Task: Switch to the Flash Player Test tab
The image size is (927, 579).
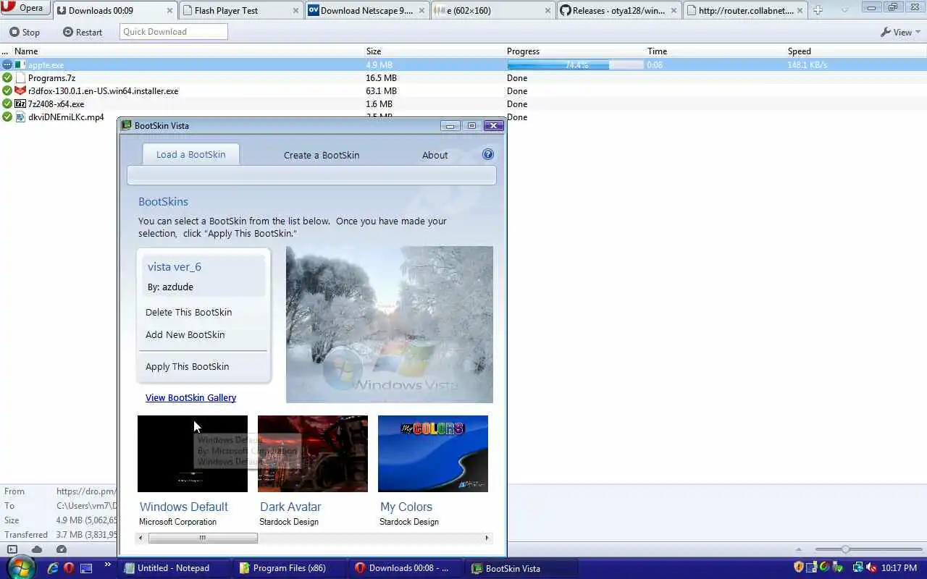Action: coord(240,10)
